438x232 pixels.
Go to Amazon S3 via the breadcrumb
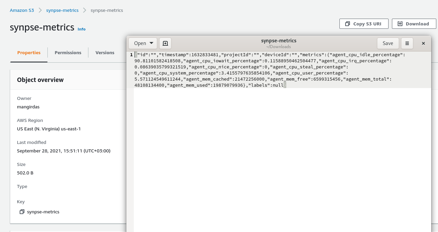coord(22,10)
